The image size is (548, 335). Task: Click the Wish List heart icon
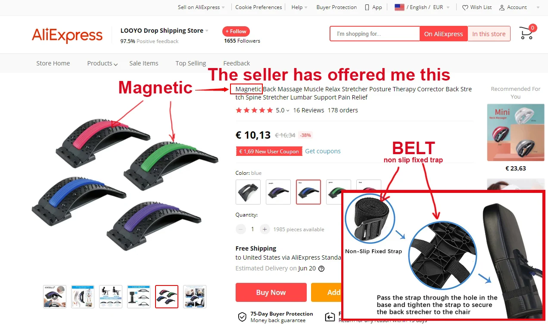point(465,7)
